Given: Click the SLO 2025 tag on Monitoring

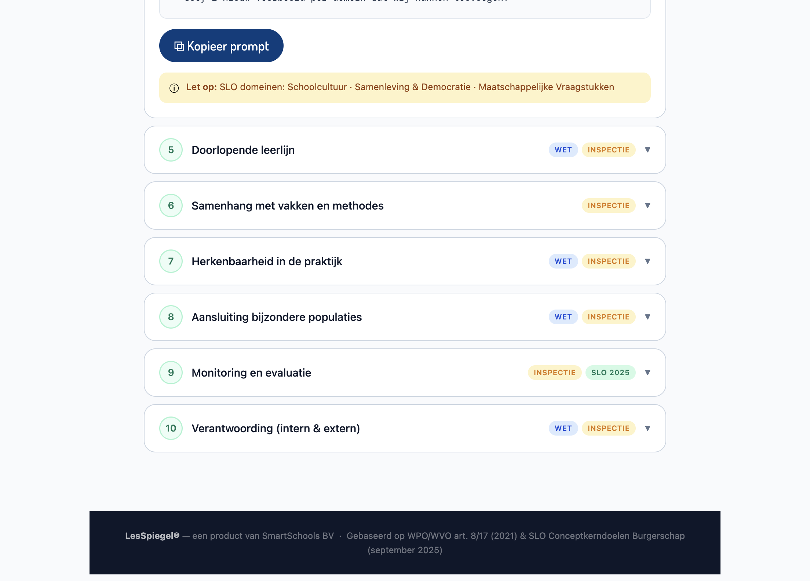Looking at the screenshot, I should pos(610,373).
